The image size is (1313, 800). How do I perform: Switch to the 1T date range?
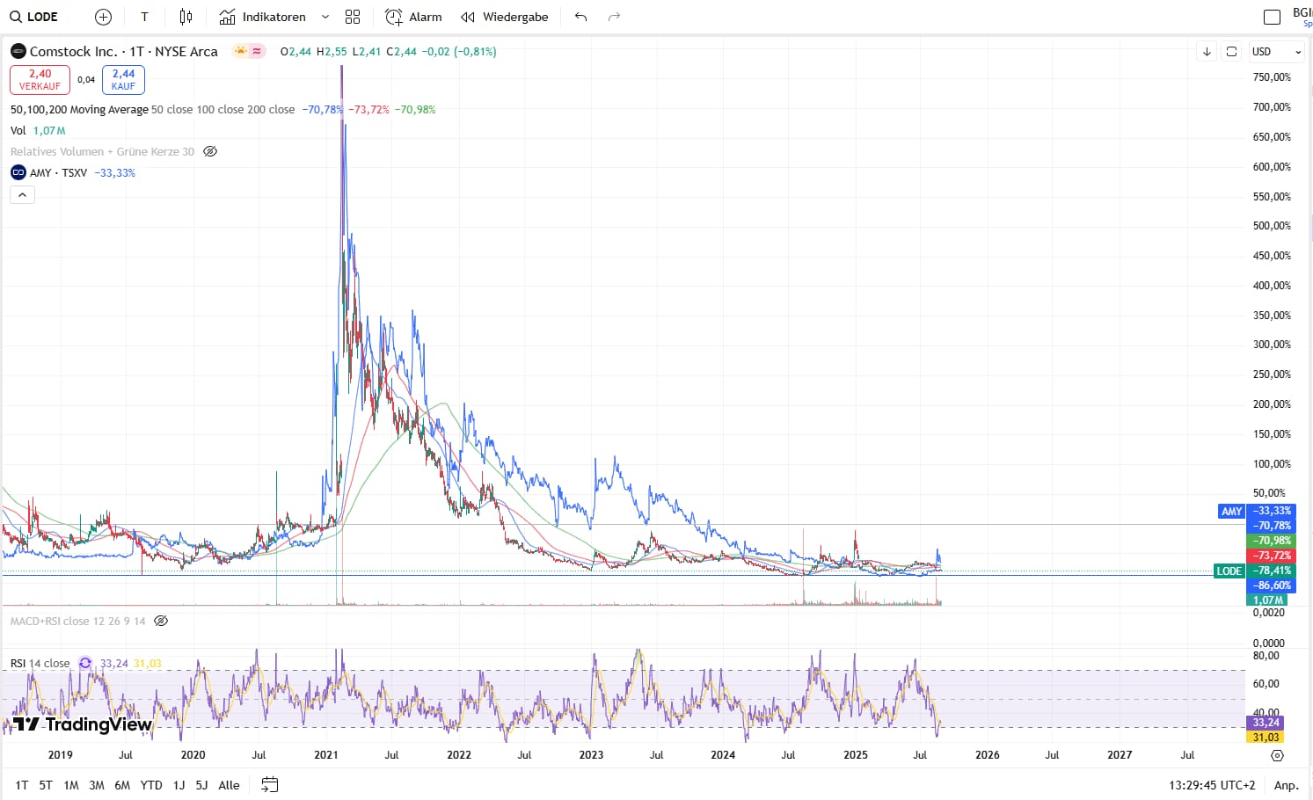22,785
